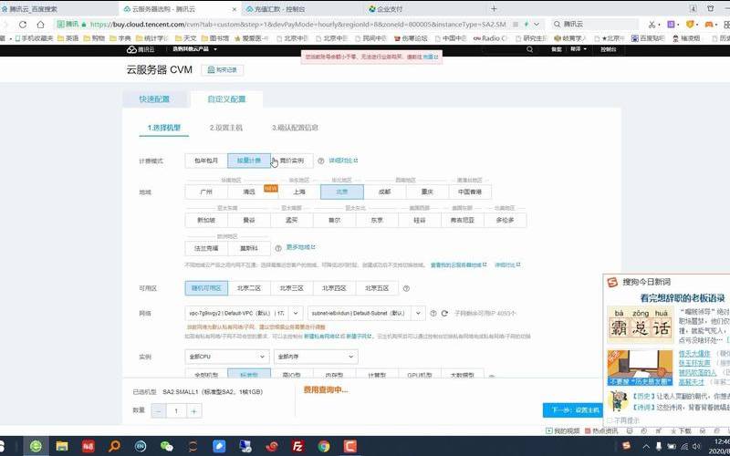Click the plus icon to increase 数量
This screenshot has height=456, width=730.
(x=193, y=411)
